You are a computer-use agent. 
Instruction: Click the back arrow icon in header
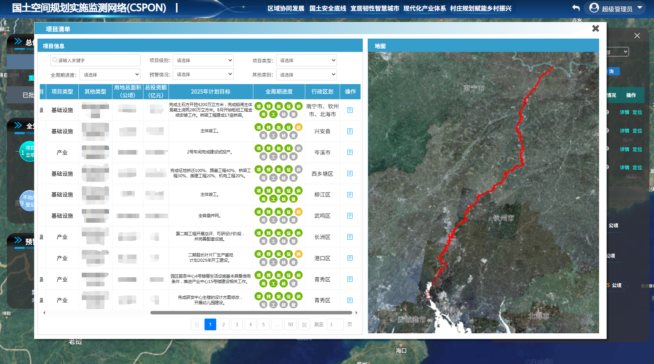point(576,8)
